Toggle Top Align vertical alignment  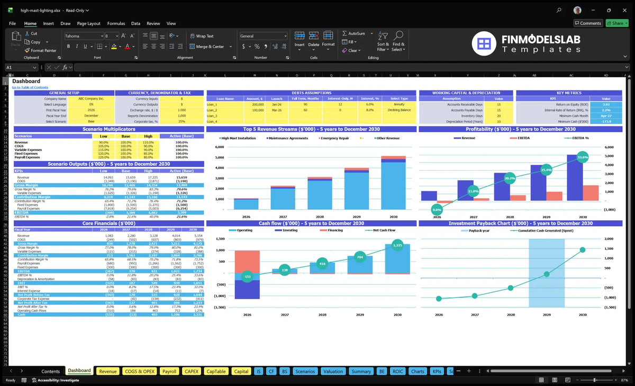click(144, 36)
